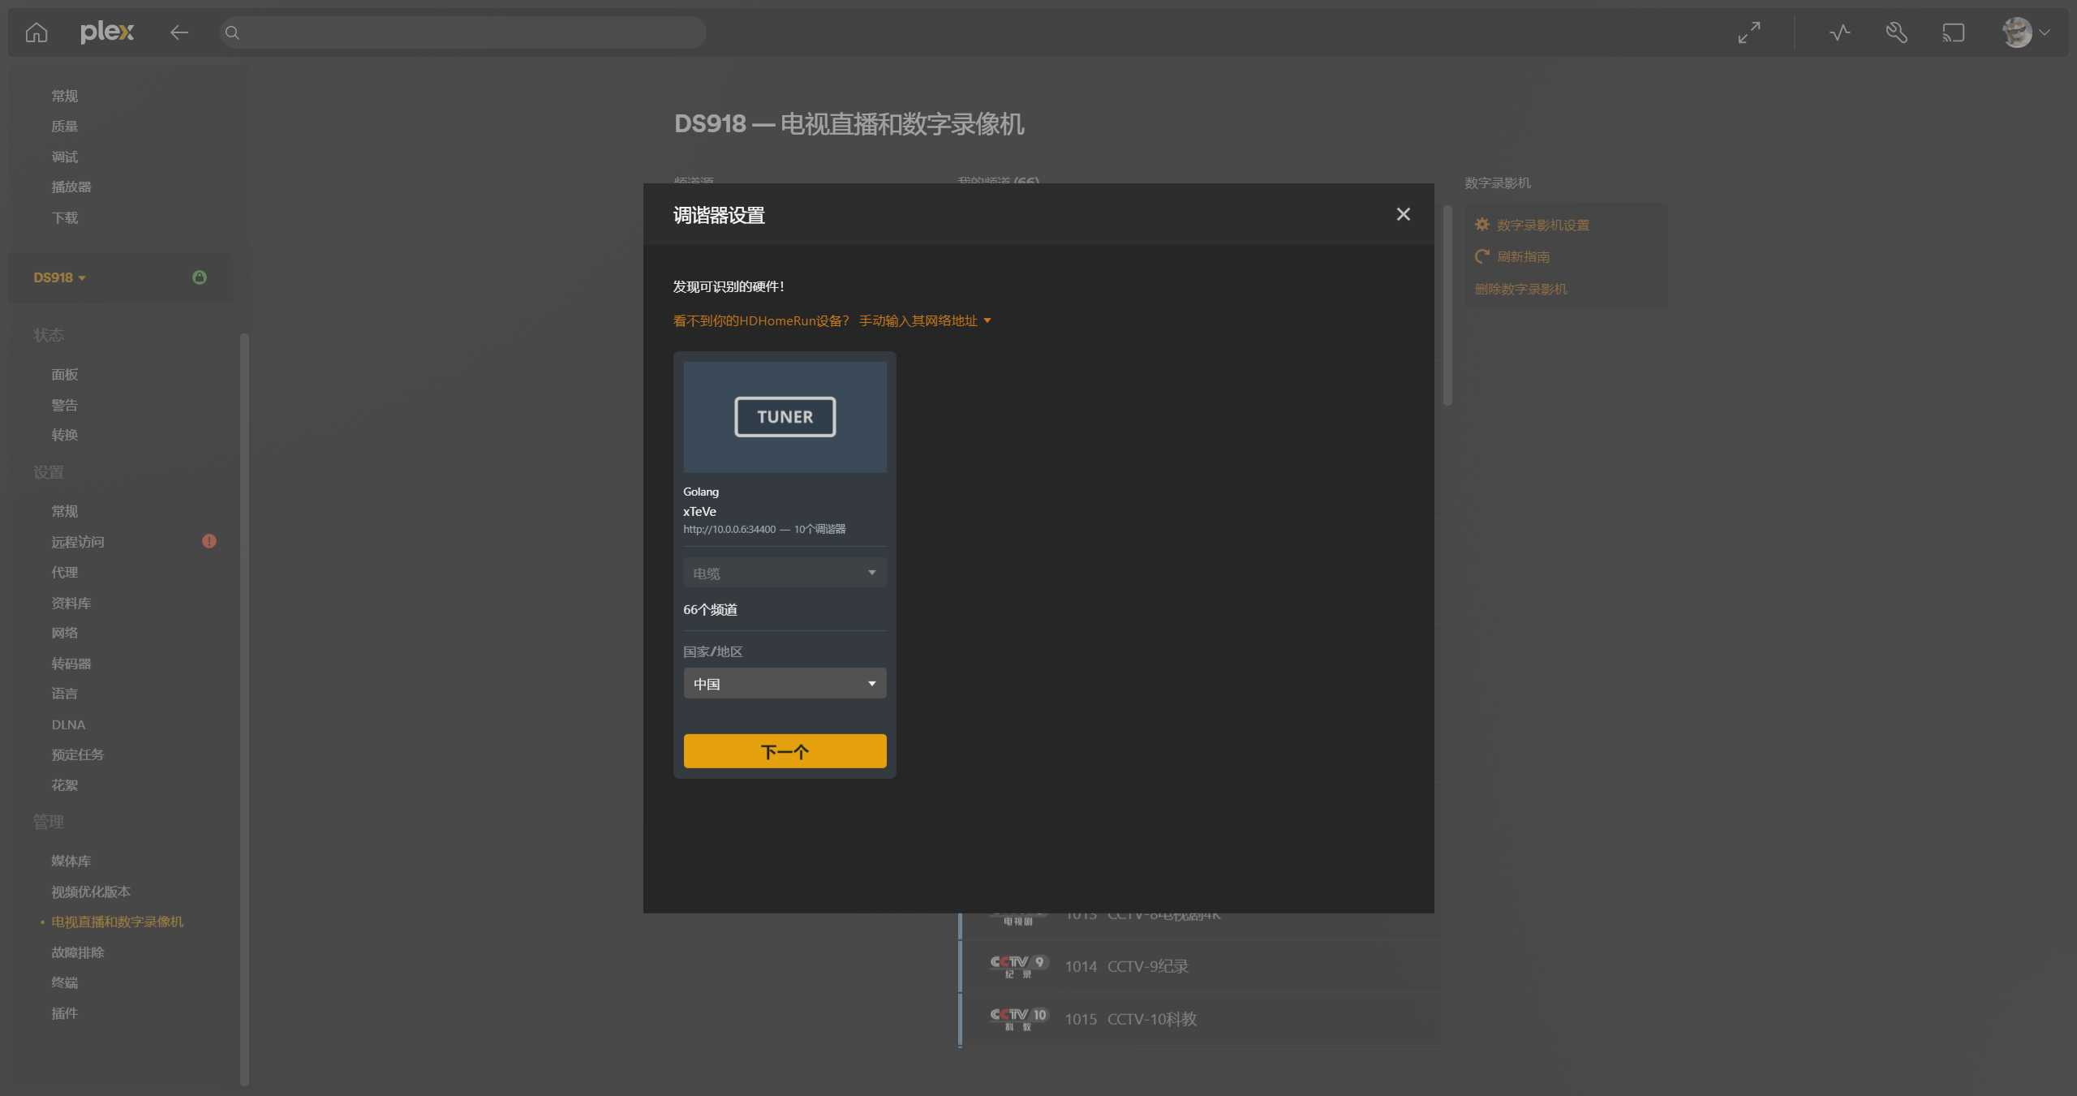Image resolution: width=2077 pixels, height=1096 pixels.
Task: Click the left sidebar scrollbar
Action: click(x=244, y=706)
